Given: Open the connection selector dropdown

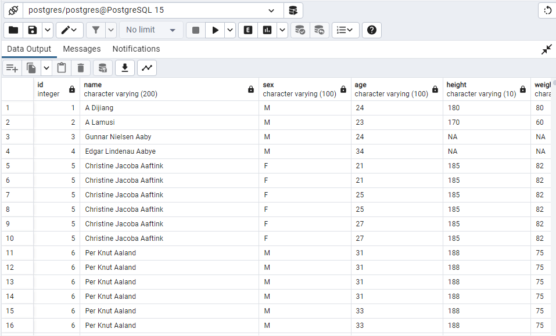Looking at the screenshot, I should pyautogui.click(x=271, y=10).
